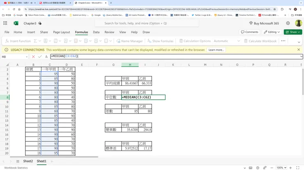Click Calculate Workbook in the ribbon
This screenshot has height=170, width=304.
(260, 41)
